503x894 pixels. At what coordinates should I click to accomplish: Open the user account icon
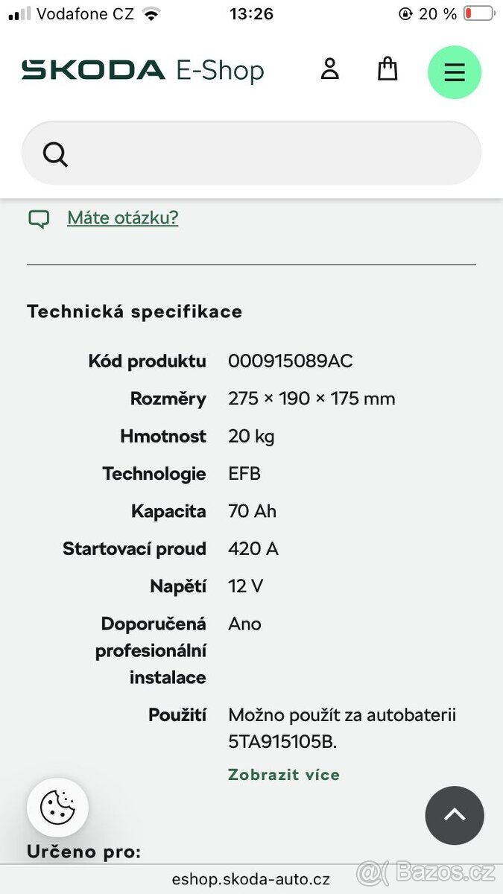[329, 69]
